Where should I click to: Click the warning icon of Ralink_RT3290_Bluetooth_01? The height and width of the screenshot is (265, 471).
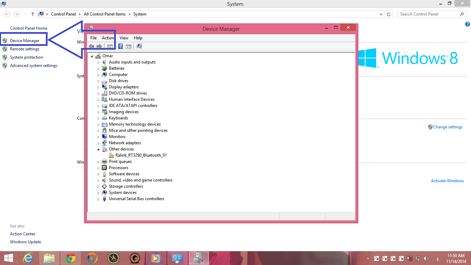coord(111,155)
